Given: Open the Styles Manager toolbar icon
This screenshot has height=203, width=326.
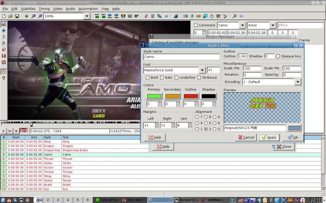Looking at the screenshot, I should tap(146, 16).
